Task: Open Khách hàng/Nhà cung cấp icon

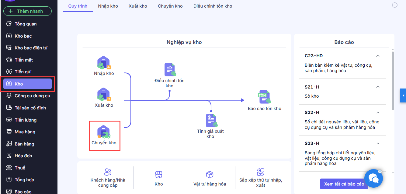Action: click(108, 172)
